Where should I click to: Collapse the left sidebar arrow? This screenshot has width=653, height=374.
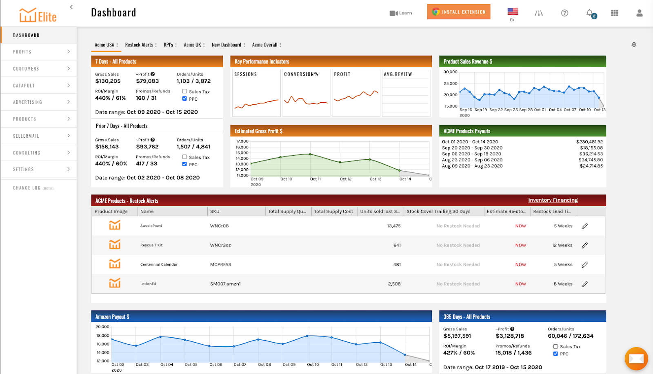71,7
